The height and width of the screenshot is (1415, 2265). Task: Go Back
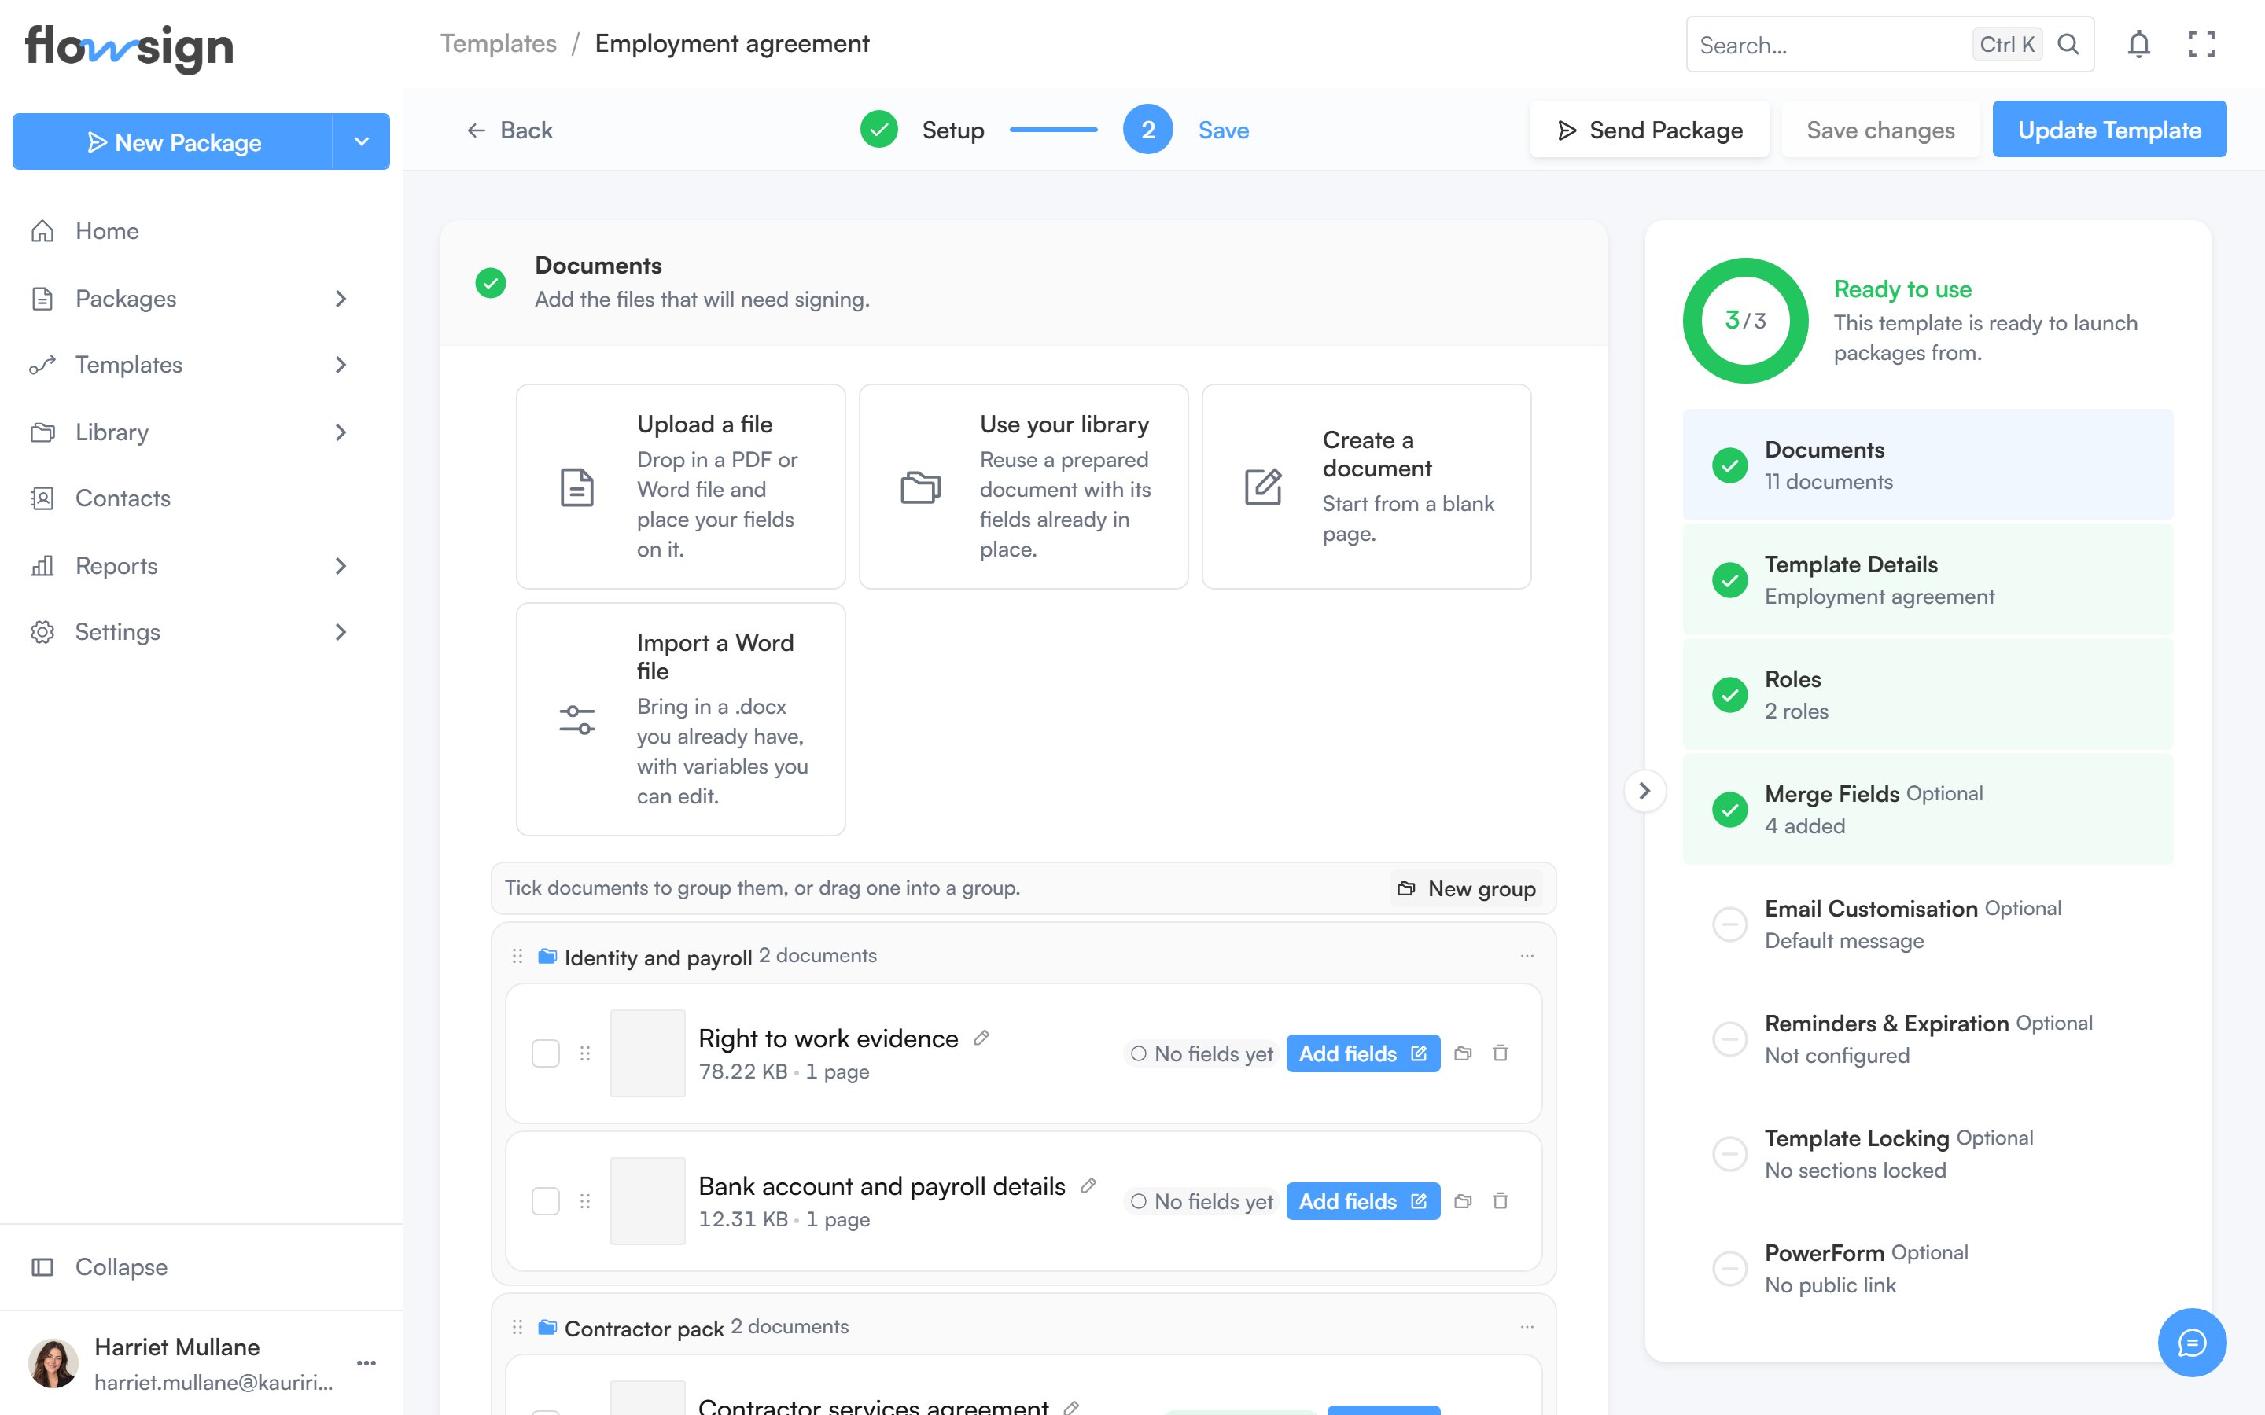point(509,130)
